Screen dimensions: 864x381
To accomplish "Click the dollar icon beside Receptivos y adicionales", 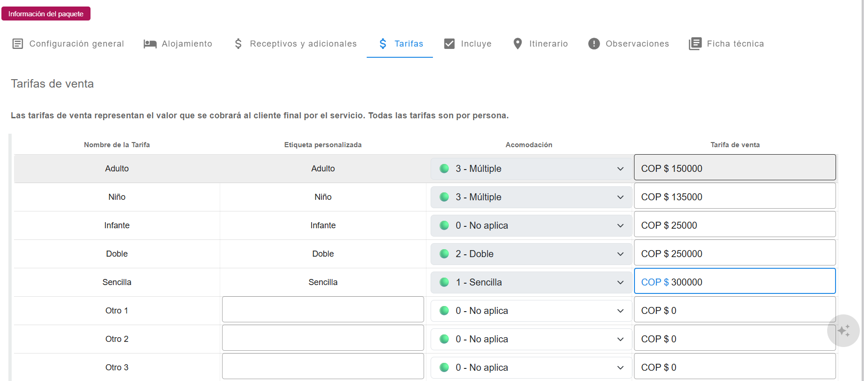I will (x=238, y=44).
